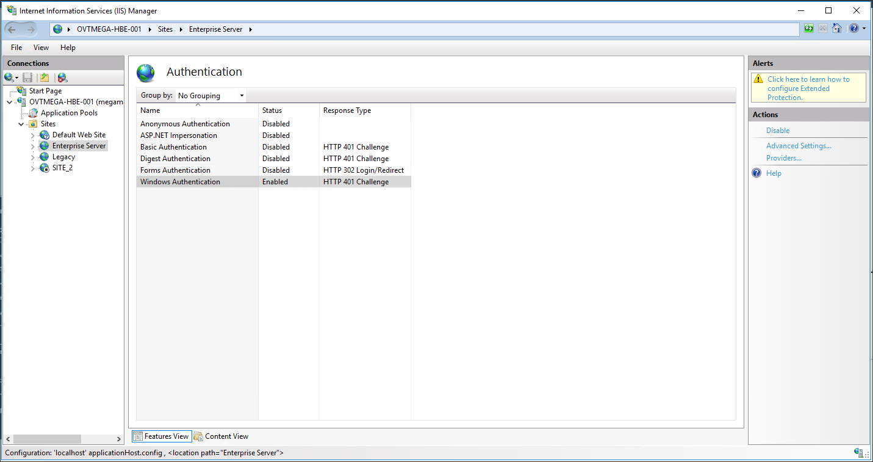This screenshot has width=873, height=462.
Task: Click HTTP 302 Login/Redirect response type
Action: [x=364, y=170]
